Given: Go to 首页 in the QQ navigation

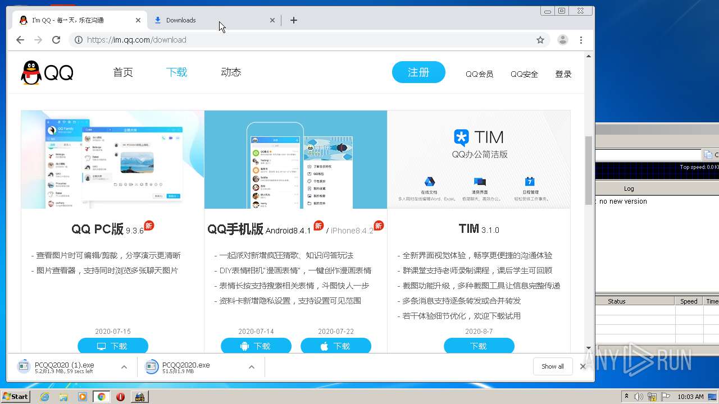Looking at the screenshot, I should tap(123, 72).
